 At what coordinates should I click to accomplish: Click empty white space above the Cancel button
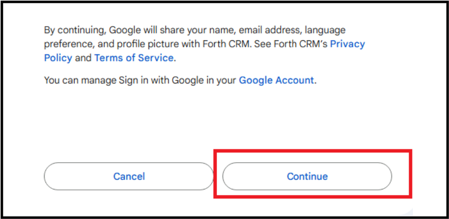(129, 127)
